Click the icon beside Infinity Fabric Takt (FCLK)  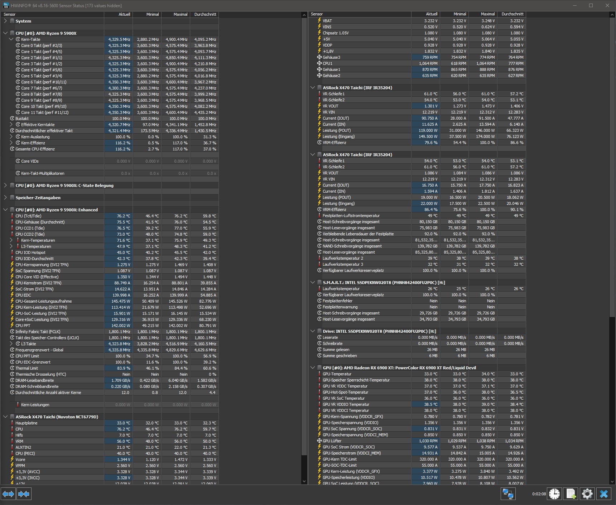[12, 332]
